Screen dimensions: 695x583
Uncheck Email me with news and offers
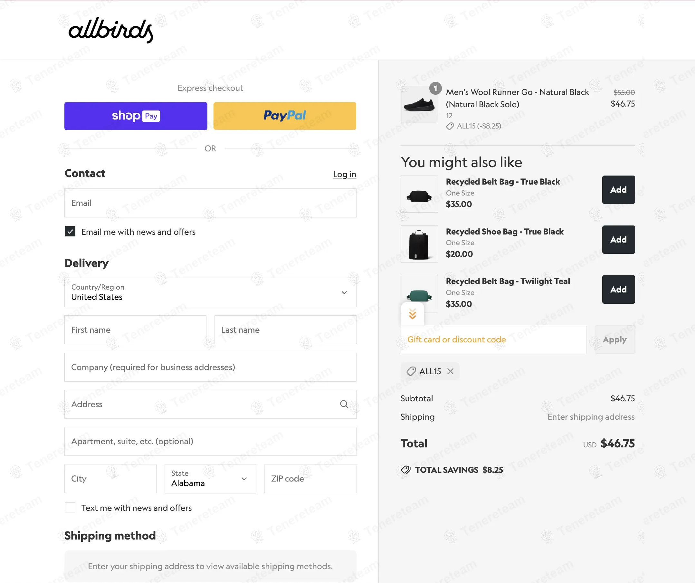coord(70,231)
